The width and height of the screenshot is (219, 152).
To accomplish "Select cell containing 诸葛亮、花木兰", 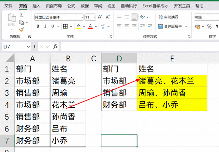I will tap(172, 81).
